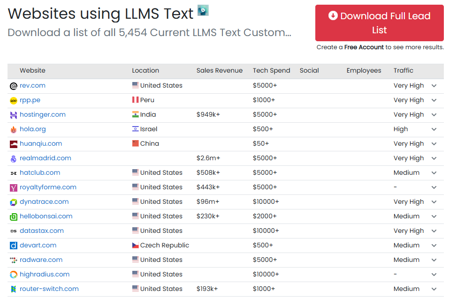Click the China flag icon

135,143
